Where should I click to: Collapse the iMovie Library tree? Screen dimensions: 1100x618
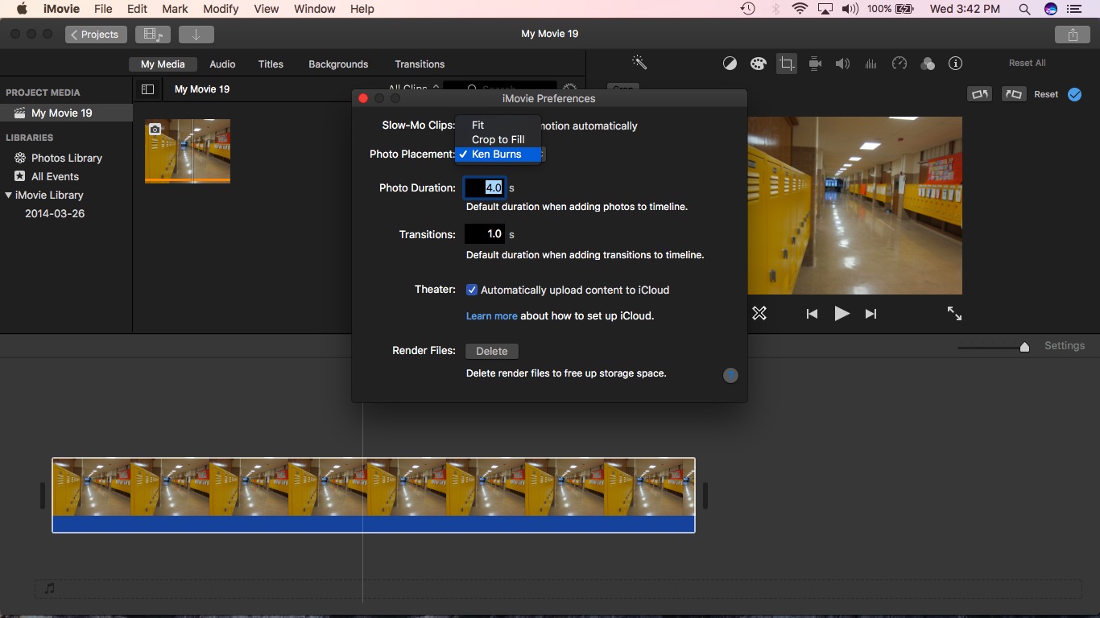[x=9, y=195]
